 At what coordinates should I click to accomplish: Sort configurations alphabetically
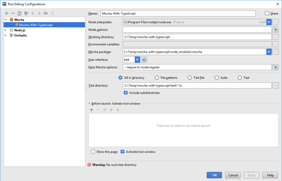click(x=52, y=13)
